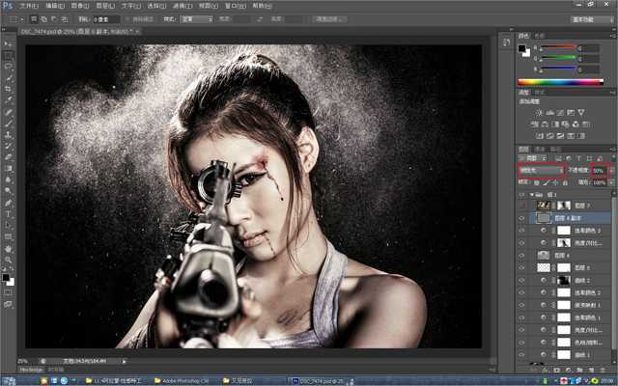
Task: Select the Lasso tool
Action: point(9,65)
